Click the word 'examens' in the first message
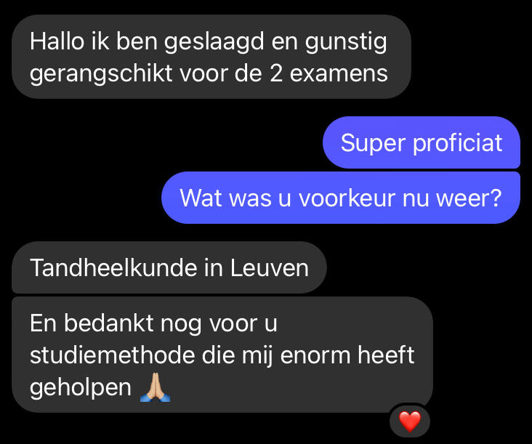The height and width of the screenshot is (444, 532). coord(339,73)
